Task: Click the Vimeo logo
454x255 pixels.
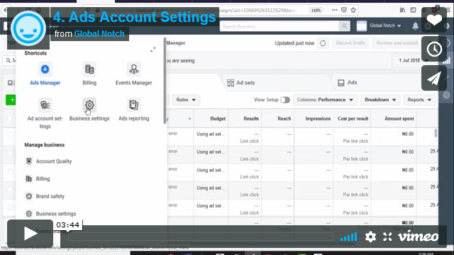Action: click(x=418, y=237)
